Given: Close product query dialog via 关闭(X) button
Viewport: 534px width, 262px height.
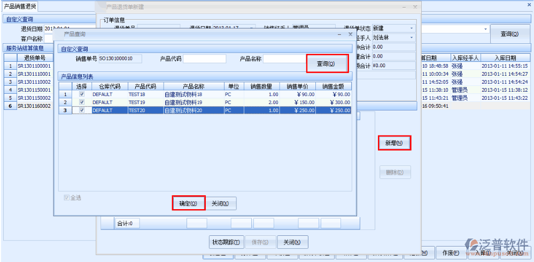Looking at the screenshot, I should (220, 203).
